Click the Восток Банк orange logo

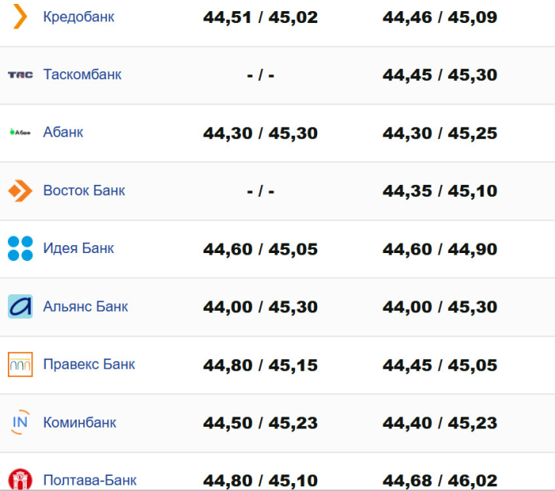click(x=21, y=190)
